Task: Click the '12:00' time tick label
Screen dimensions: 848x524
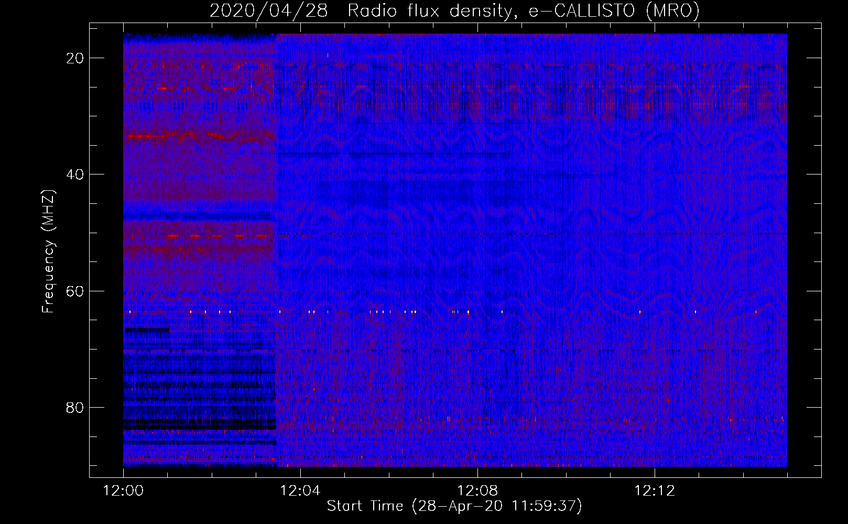Action: [x=123, y=491]
